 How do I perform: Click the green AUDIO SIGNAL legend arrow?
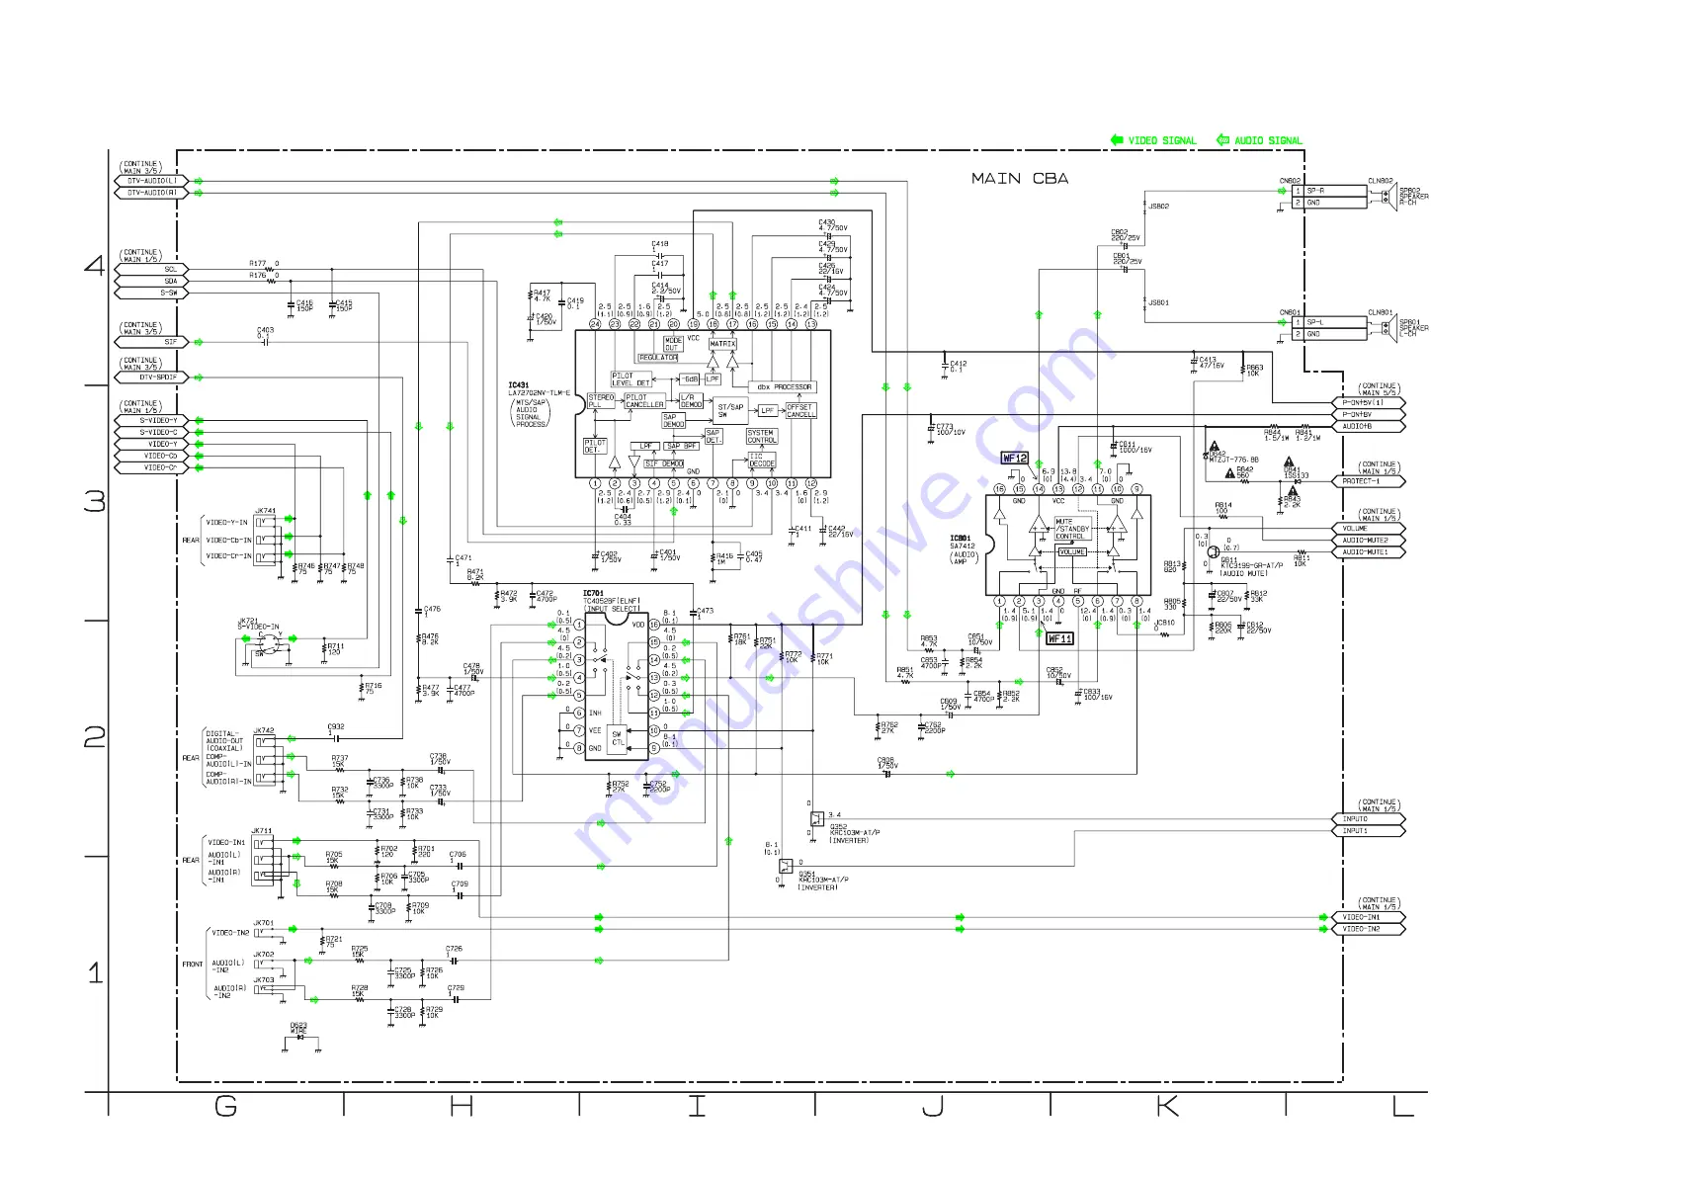[1222, 140]
